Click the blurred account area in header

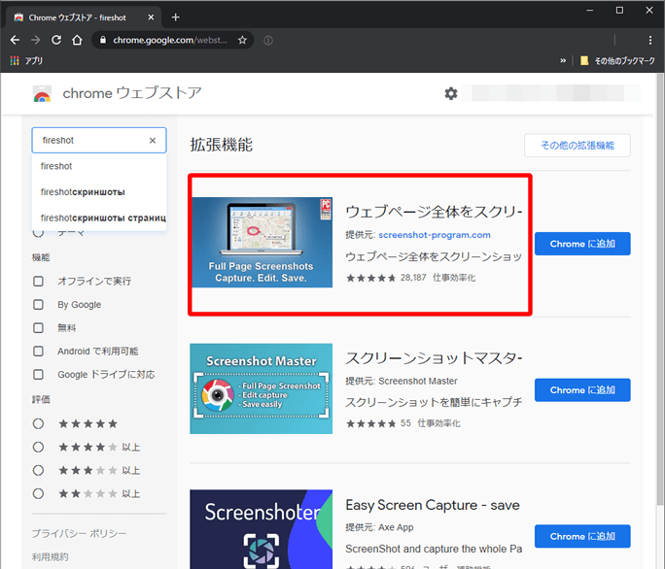coord(551,93)
